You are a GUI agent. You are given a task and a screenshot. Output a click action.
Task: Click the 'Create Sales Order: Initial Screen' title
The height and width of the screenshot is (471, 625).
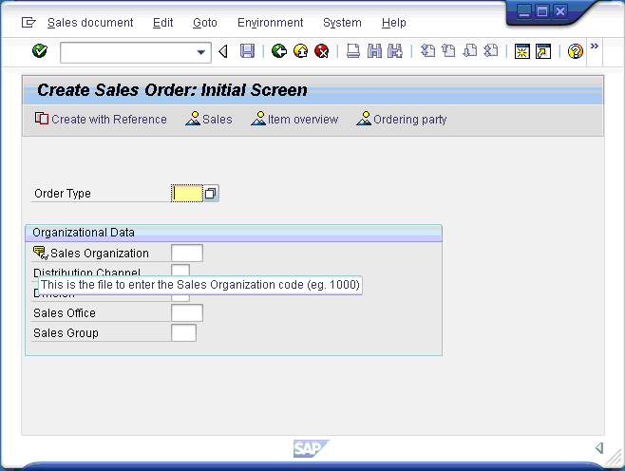(172, 90)
